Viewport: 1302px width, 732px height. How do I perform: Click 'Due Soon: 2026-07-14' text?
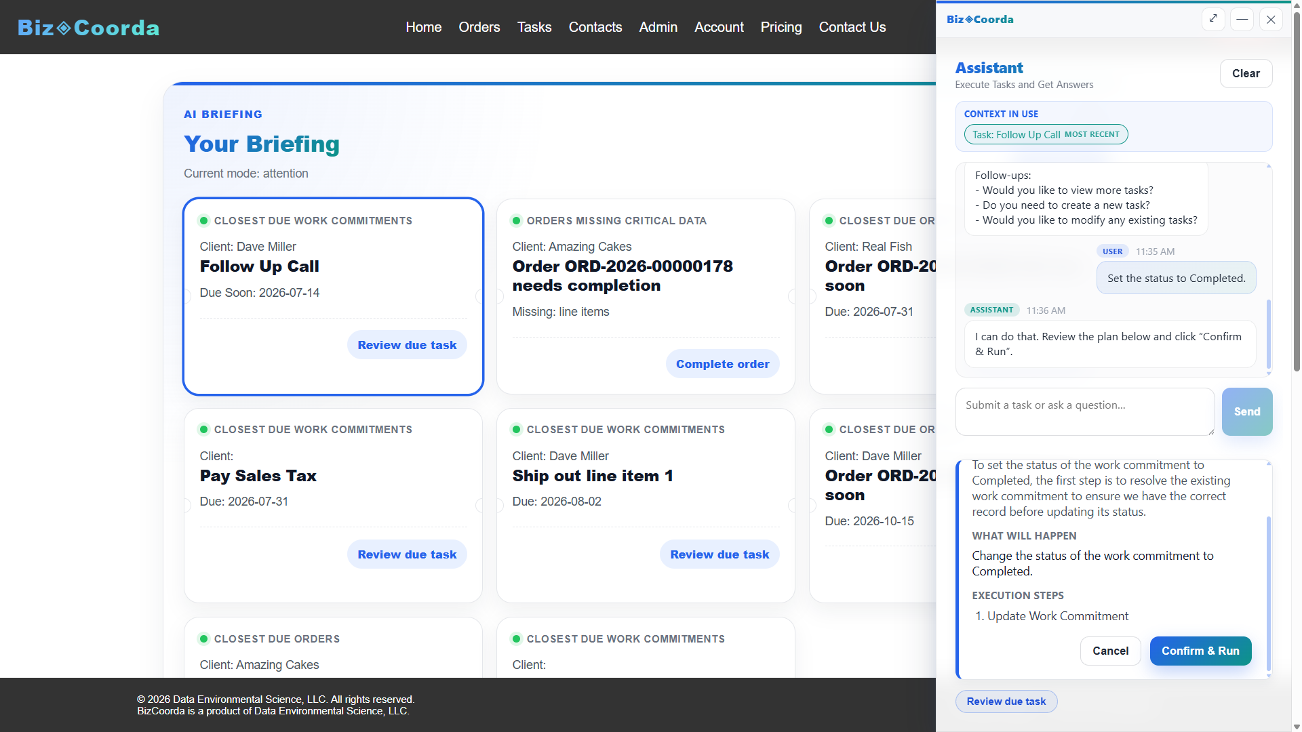point(259,293)
